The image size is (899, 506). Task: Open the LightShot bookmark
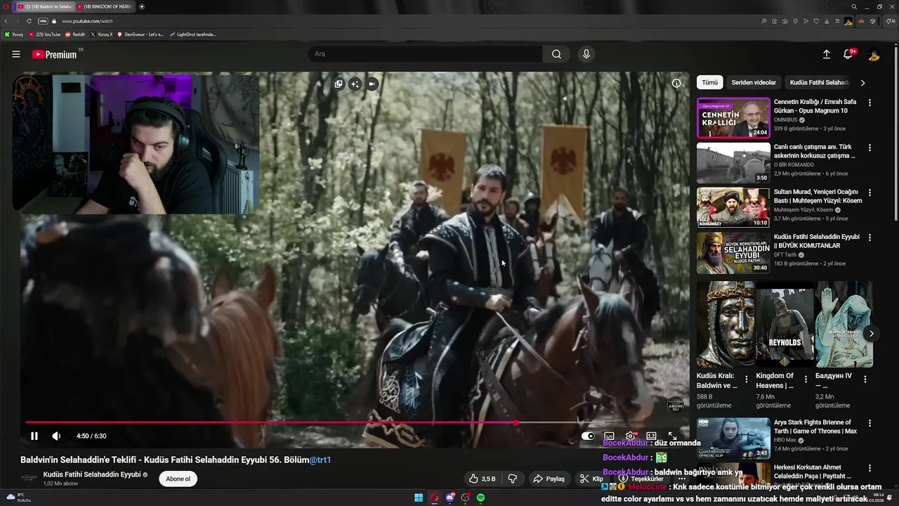[193, 34]
